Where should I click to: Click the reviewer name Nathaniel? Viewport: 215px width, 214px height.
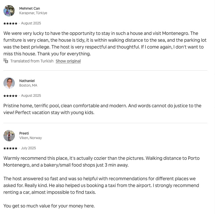(27, 81)
